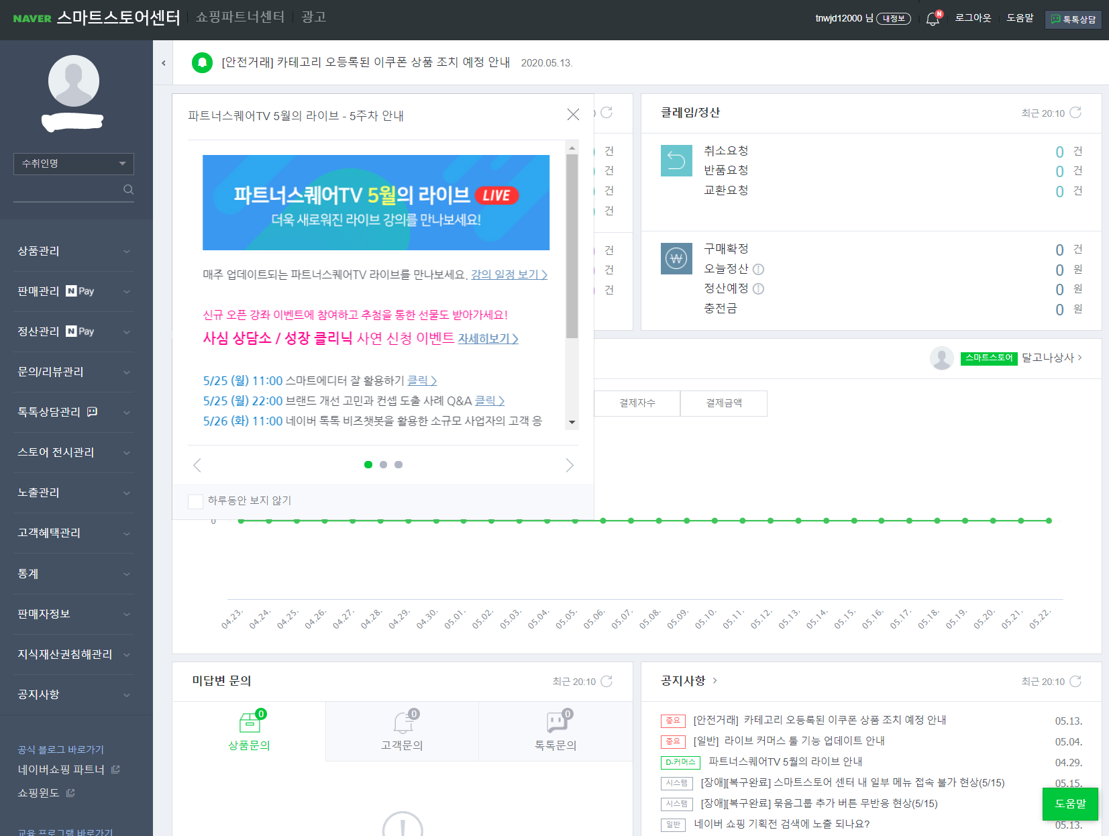Screen dimensions: 1109x836
Task: Expand 지식재산권침해관리 menu
Action: pos(74,654)
